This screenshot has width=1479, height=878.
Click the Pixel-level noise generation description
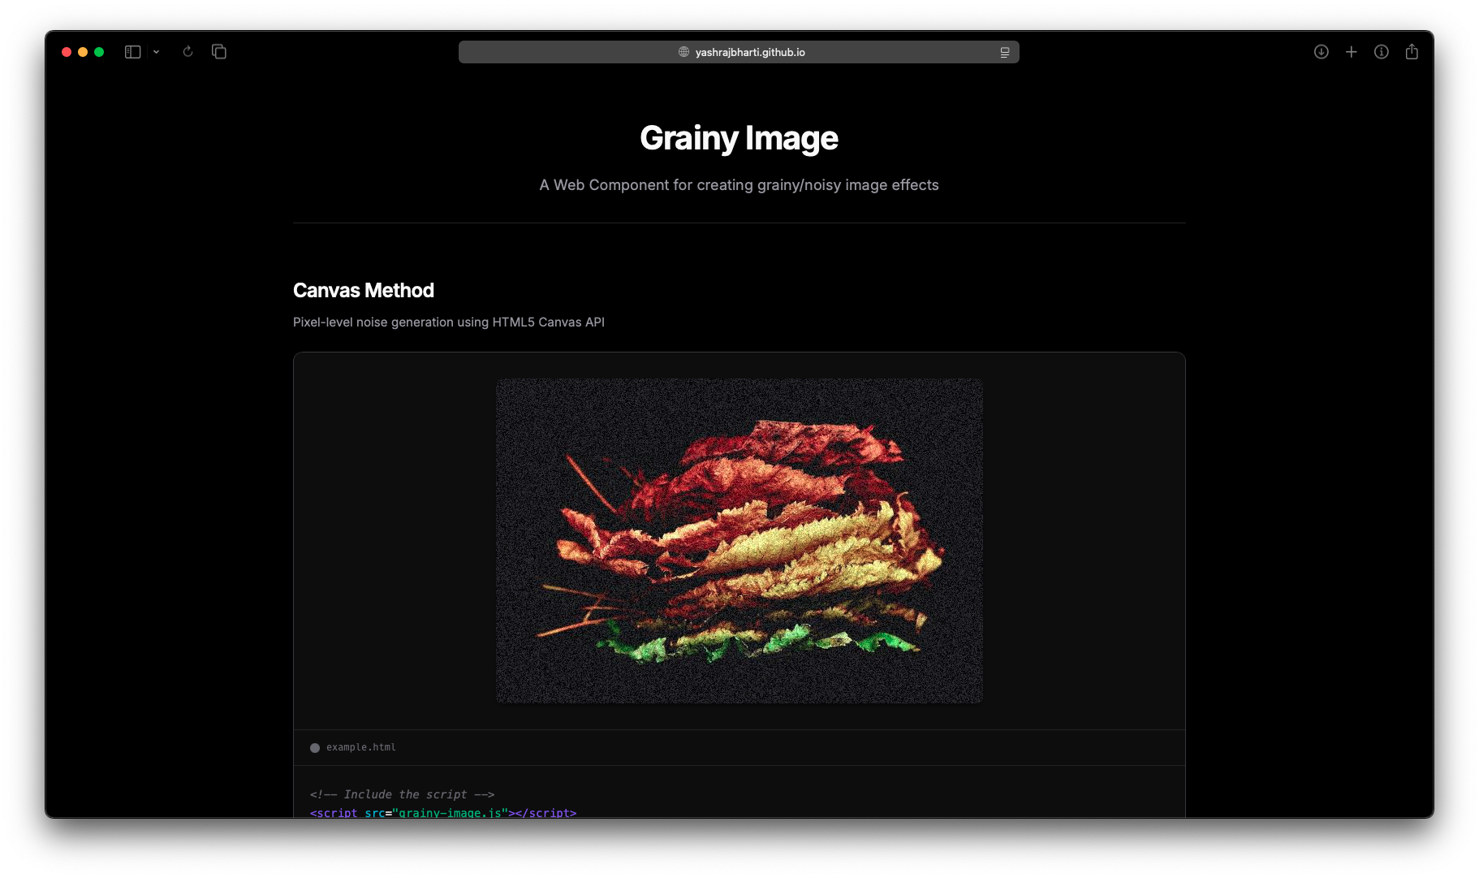(449, 322)
